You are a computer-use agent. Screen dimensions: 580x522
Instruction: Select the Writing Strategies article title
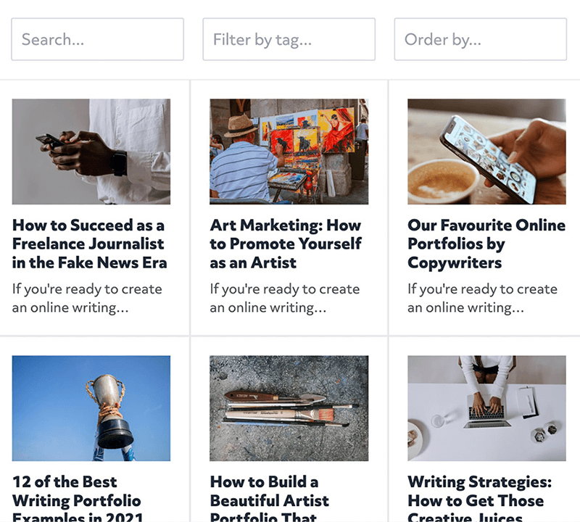(479, 500)
